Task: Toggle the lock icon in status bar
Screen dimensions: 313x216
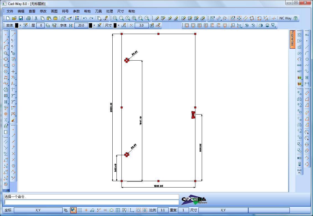Action: [x=145, y=210]
